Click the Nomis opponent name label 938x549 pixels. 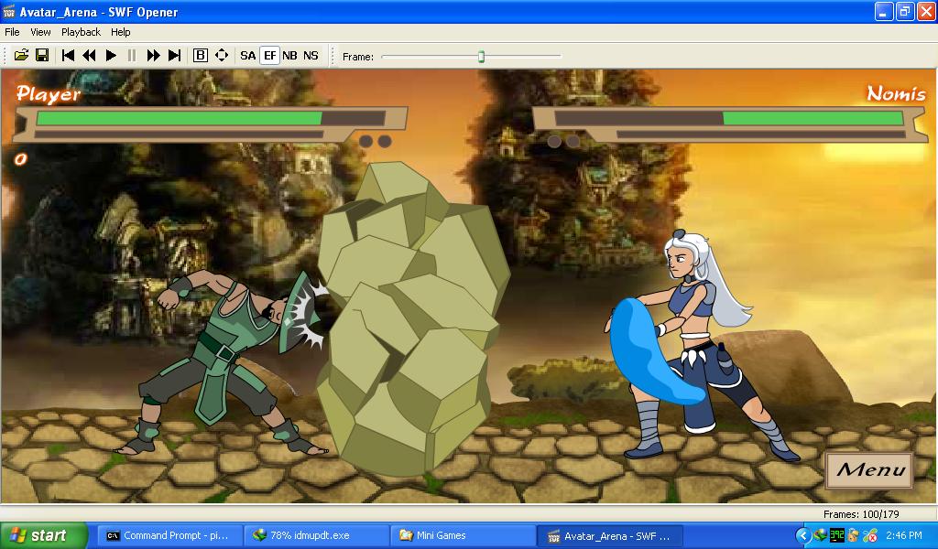896,93
